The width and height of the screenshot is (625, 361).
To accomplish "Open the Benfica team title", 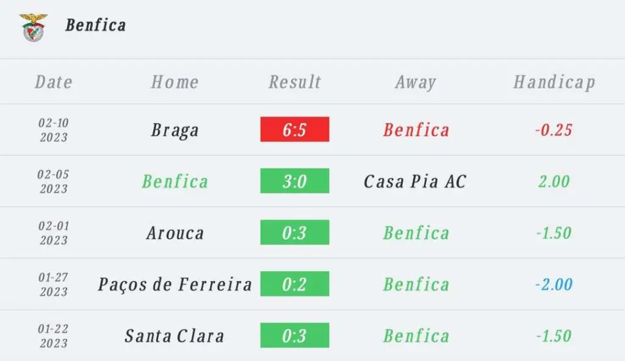I will tap(96, 25).
